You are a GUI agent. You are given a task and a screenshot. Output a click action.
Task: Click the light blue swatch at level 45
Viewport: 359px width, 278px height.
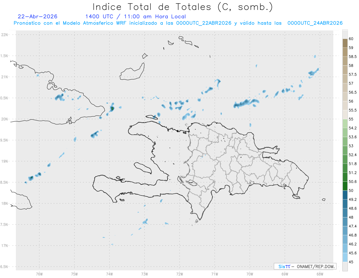click(x=345, y=258)
